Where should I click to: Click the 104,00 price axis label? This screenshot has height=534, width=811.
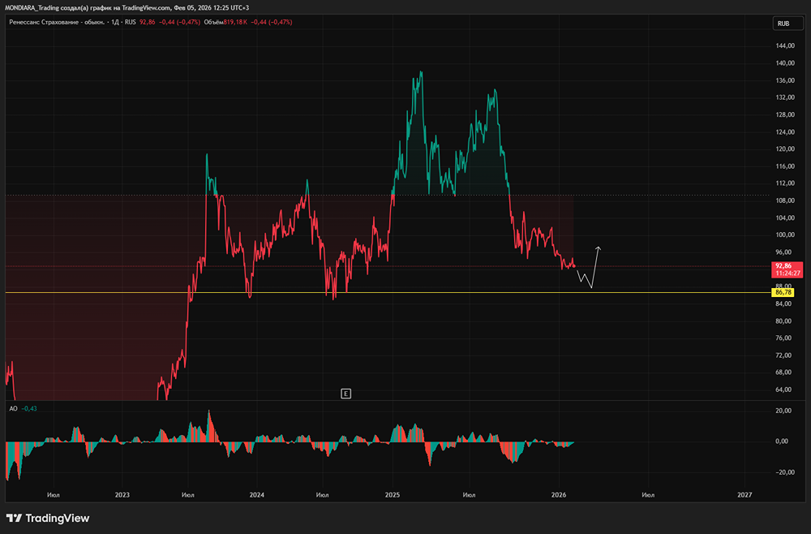(x=785, y=217)
